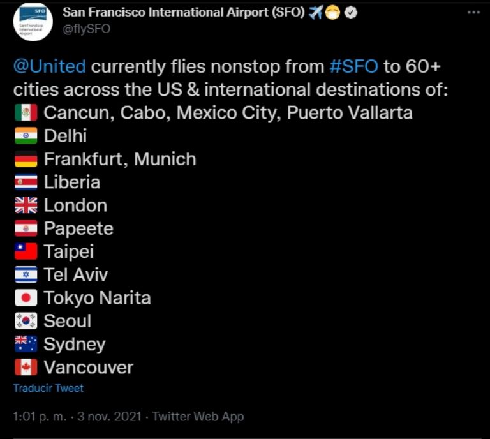This screenshot has height=439, width=490.
Task: Click the Twitter Web App source label
Action: click(198, 417)
